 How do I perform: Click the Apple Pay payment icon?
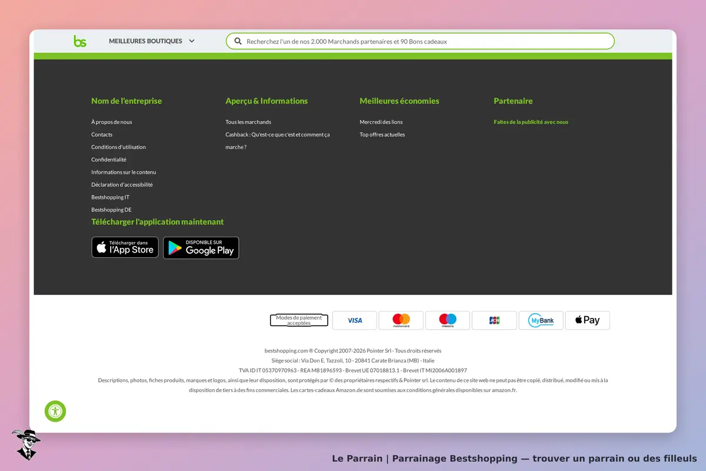pyautogui.click(x=588, y=320)
